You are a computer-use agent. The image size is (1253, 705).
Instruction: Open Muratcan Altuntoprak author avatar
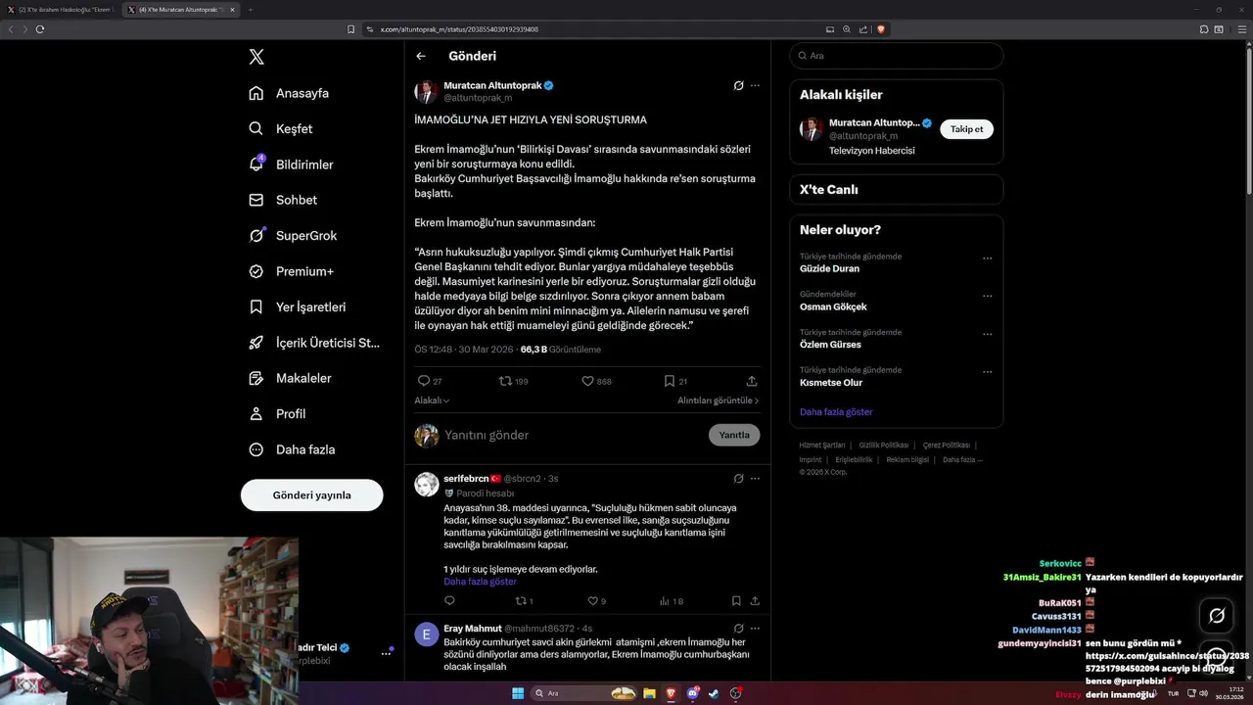(426, 92)
